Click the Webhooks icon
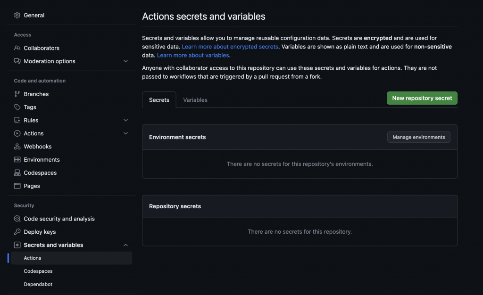This screenshot has height=295, width=483. coord(17,147)
